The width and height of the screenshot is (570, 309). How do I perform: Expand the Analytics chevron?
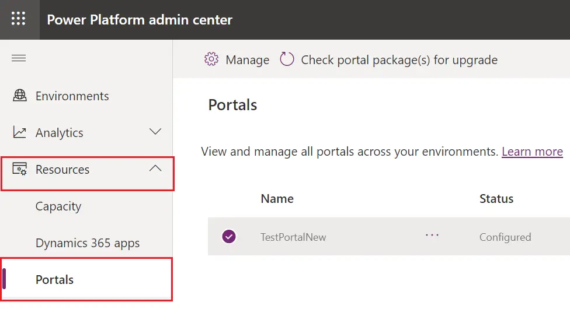pos(155,132)
